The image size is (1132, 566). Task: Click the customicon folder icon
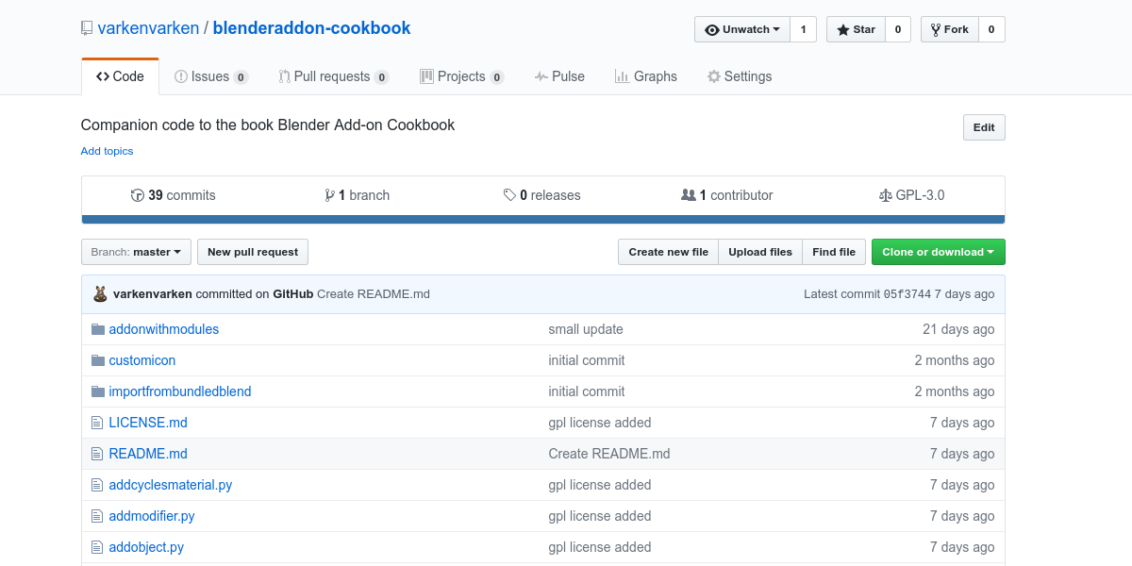tap(97, 360)
